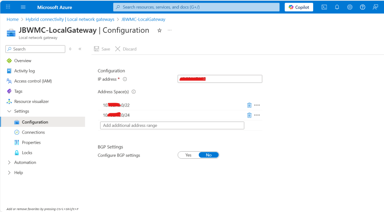Favorite this resource with the star icon

point(159,30)
